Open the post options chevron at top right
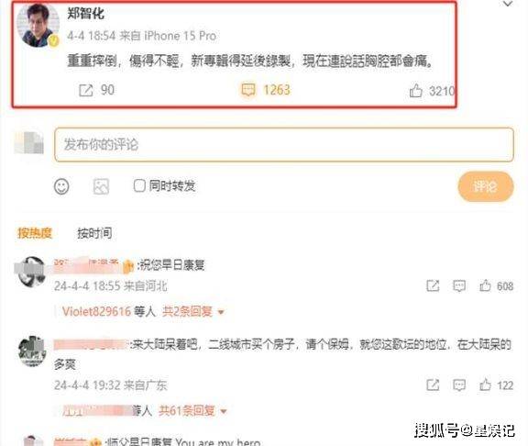This screenshot has height=446, width=528. tap(508, 4)
